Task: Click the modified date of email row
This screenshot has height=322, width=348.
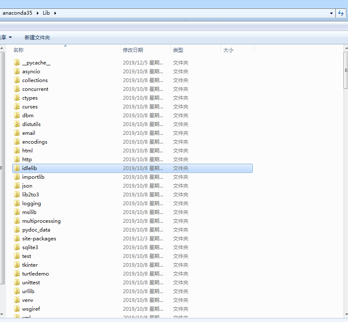Action: click(143, 133)
